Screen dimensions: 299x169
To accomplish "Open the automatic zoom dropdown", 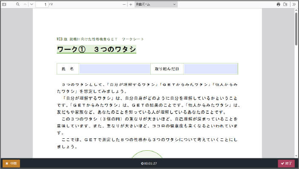I will 156,4.
